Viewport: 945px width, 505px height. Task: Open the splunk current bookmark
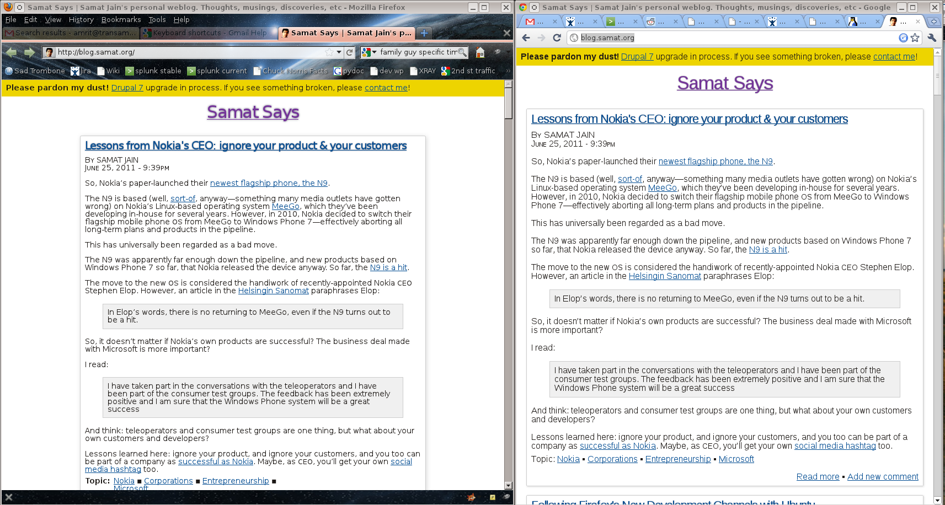pos(217,71)
